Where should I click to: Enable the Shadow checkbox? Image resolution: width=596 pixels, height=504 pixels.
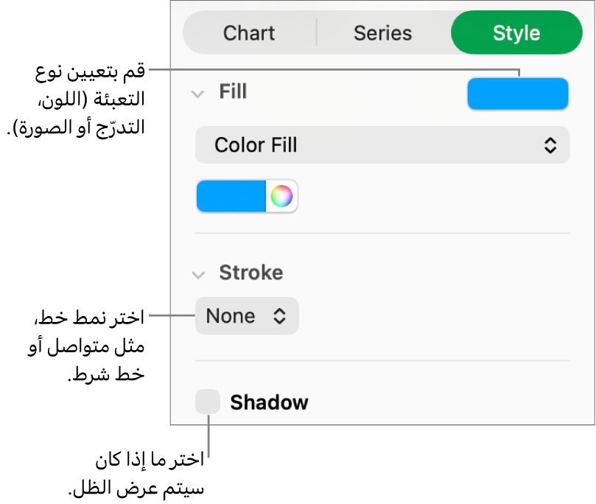click(x=208, y=402)
